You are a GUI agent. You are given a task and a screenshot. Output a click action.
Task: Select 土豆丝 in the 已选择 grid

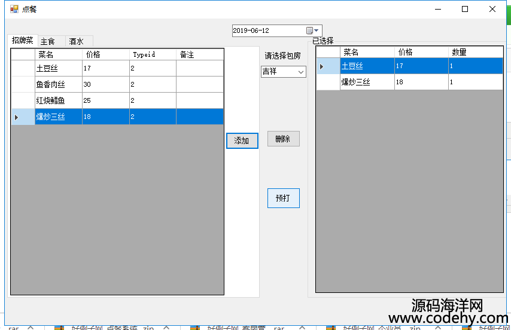[367, 66]
